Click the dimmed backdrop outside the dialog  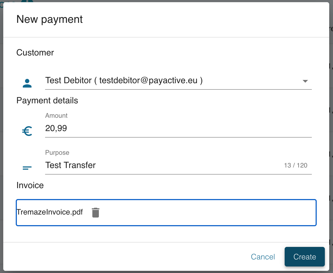[331, 136]
